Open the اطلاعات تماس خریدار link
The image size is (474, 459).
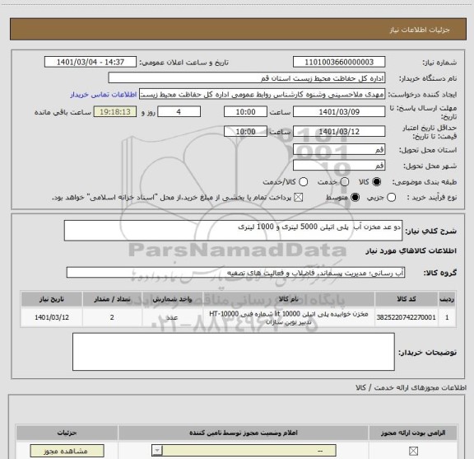pyautogui.click(x=104, y=95)
